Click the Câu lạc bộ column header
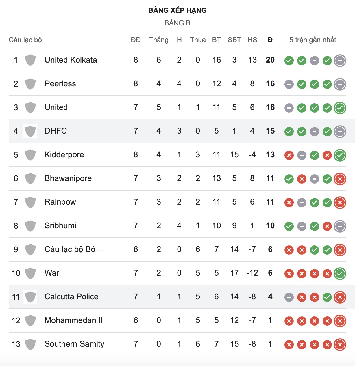The image size is (355, 366). pos(25,40)
